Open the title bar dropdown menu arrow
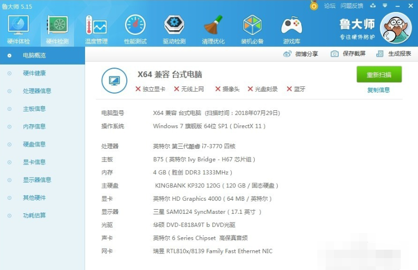 [x=385, y=5]
